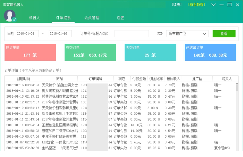Select the 新疆和田二级枣500g row
The image size is (243, 157).
[x=120, y=131]
